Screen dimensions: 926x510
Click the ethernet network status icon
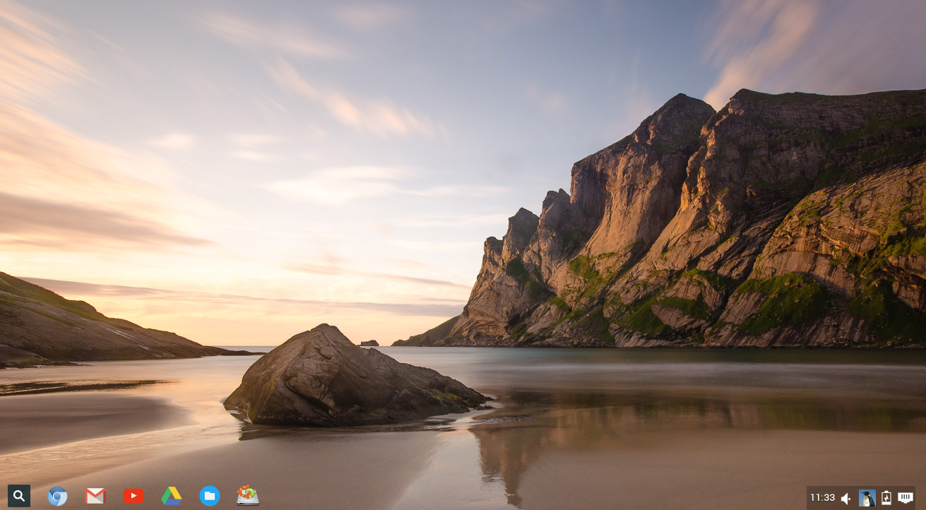906,498
